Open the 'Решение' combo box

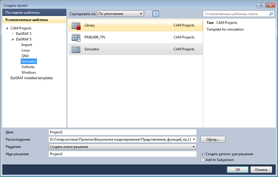pos(122,147)
